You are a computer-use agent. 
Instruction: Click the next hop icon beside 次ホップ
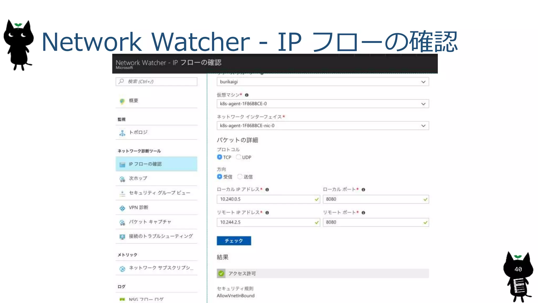[x=122, y=179]
